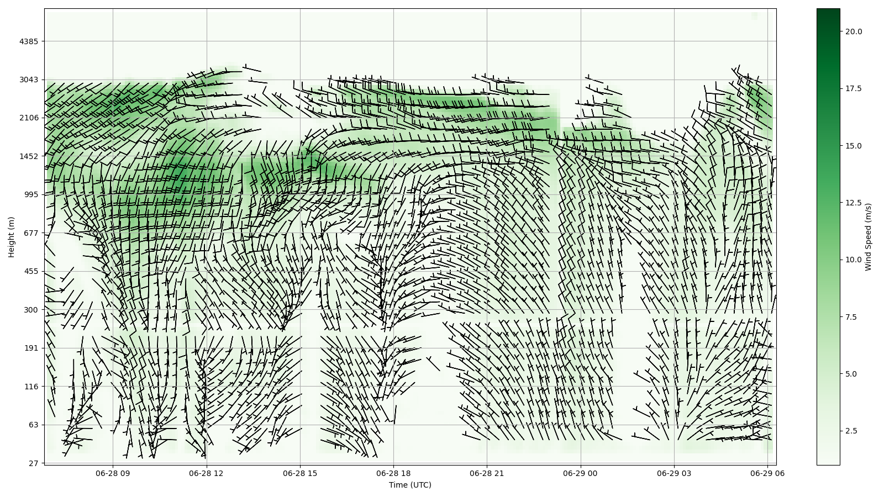Image resolution: width=884 pixels, height=497 pixels.
Task: Select the 06-28 12 time tick label
Action: (x=206, y=473)
